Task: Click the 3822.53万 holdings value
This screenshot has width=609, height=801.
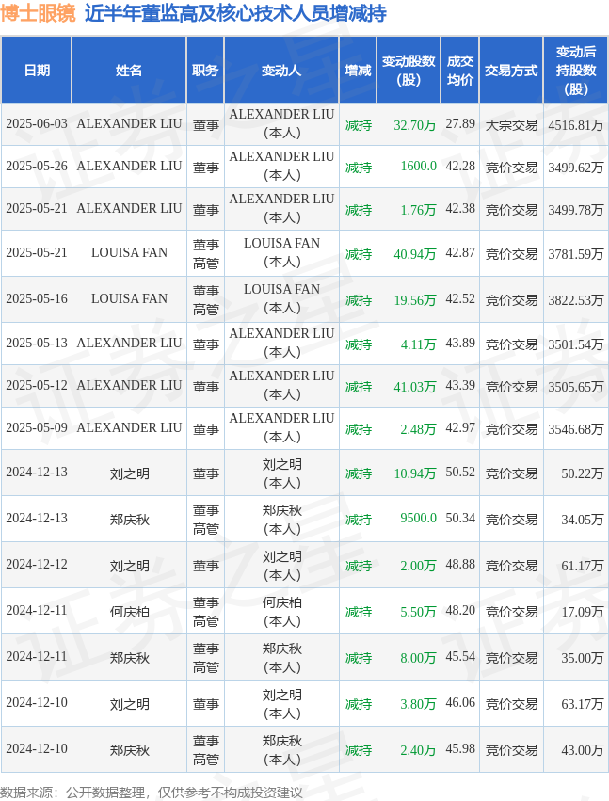Action: tap(576, 300)
